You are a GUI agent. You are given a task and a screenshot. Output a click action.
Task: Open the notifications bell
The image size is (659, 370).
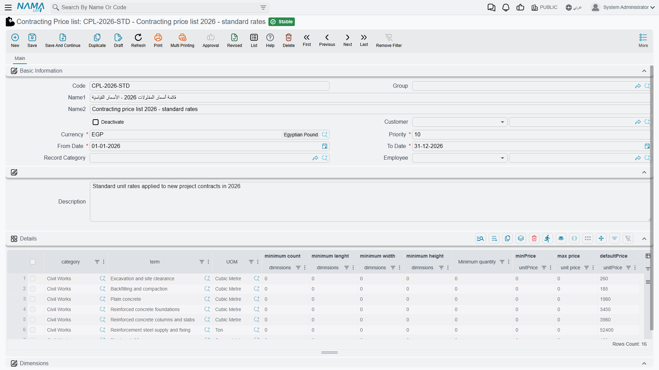506,8
